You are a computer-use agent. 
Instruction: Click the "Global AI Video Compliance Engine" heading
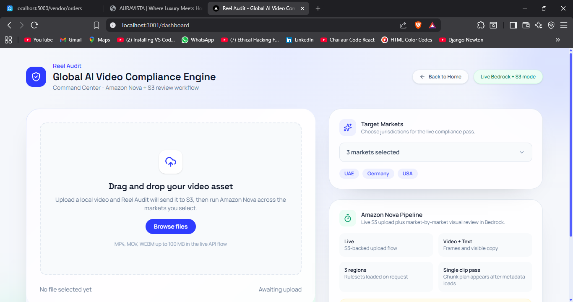[134, 77]
